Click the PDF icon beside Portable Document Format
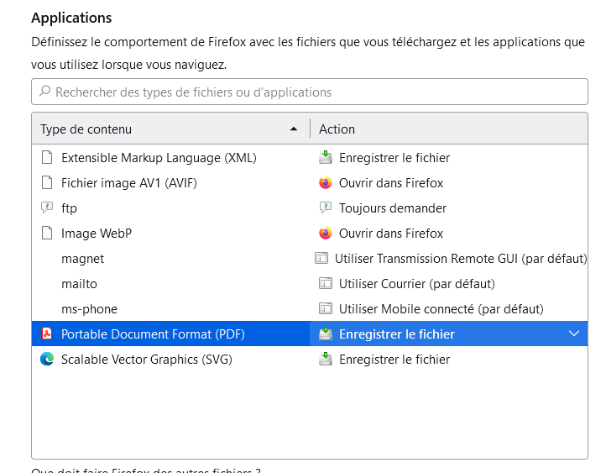The image size is (606, 473). (x=47, y=334)
